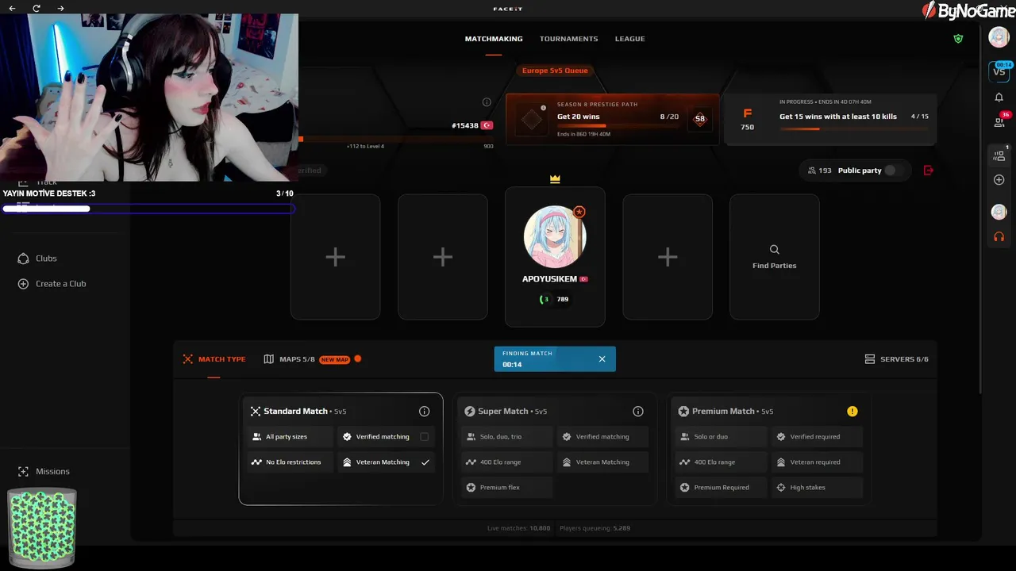The width and height of the screenshot is (1016, 571).
Task: Go forward with the forward arrow
Action: coord(61,8)
